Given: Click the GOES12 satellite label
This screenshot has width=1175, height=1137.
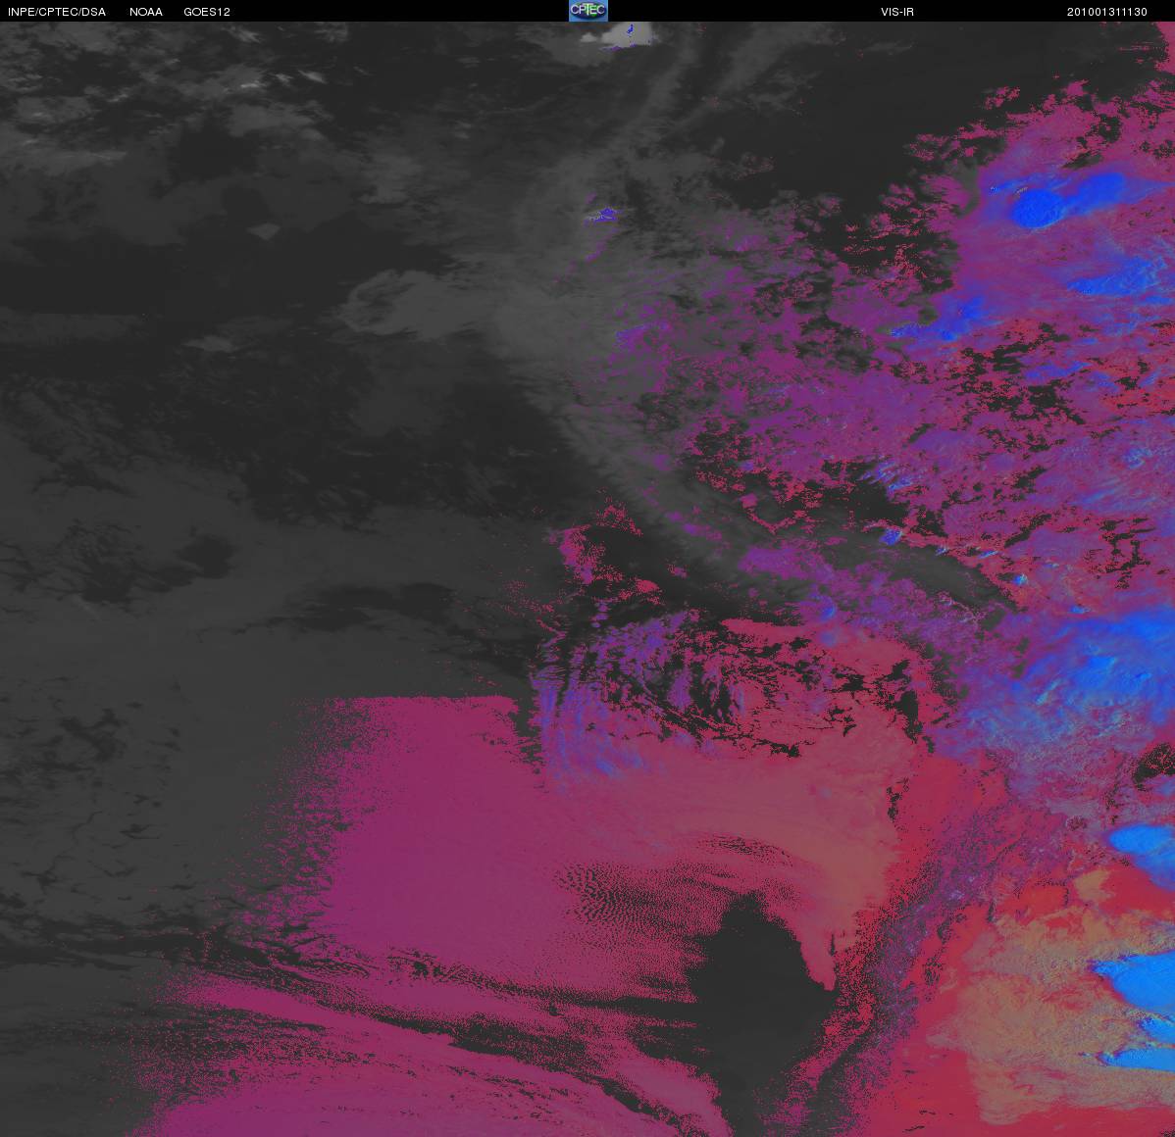Looking at the screenshot, I should click(x=207, y=12).
